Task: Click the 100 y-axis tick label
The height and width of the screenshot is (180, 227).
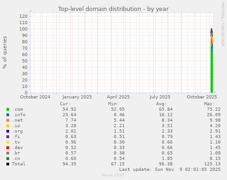Action: (x=23, y=29)
